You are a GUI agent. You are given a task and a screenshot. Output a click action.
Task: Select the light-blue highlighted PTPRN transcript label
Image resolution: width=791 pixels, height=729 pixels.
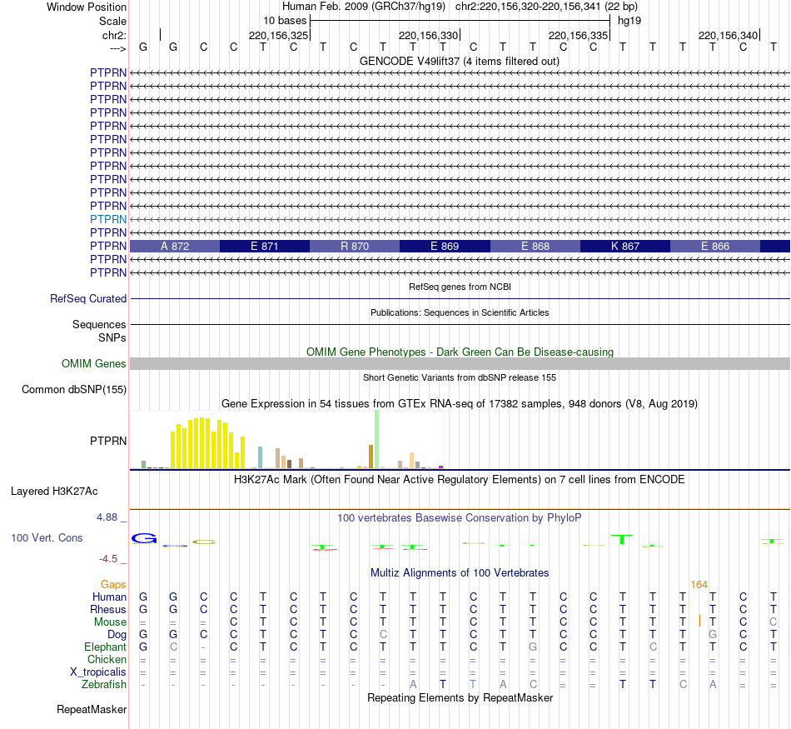(108, 219)
